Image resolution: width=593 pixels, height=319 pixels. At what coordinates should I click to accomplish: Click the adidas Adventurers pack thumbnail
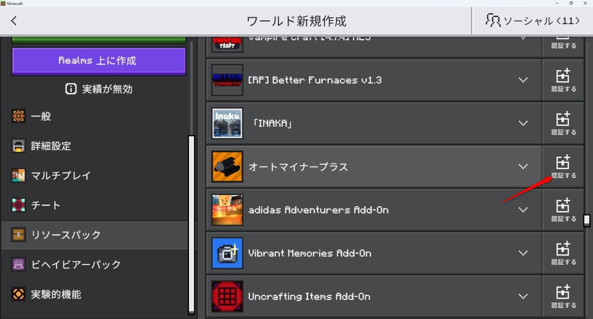click(227, 210)
